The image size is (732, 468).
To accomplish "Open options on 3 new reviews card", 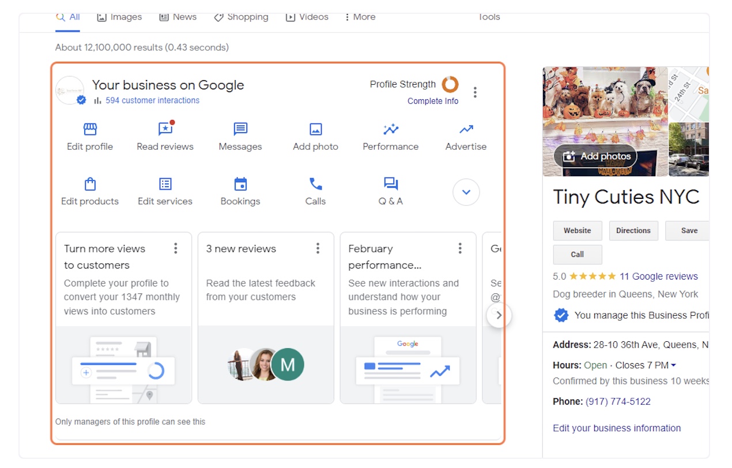I will 318,248.
